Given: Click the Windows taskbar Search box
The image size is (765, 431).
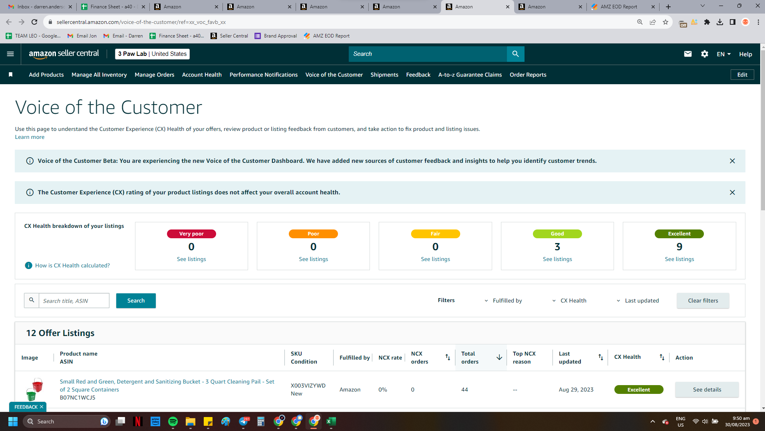Looking at the screenshot, I should (66, 421).
